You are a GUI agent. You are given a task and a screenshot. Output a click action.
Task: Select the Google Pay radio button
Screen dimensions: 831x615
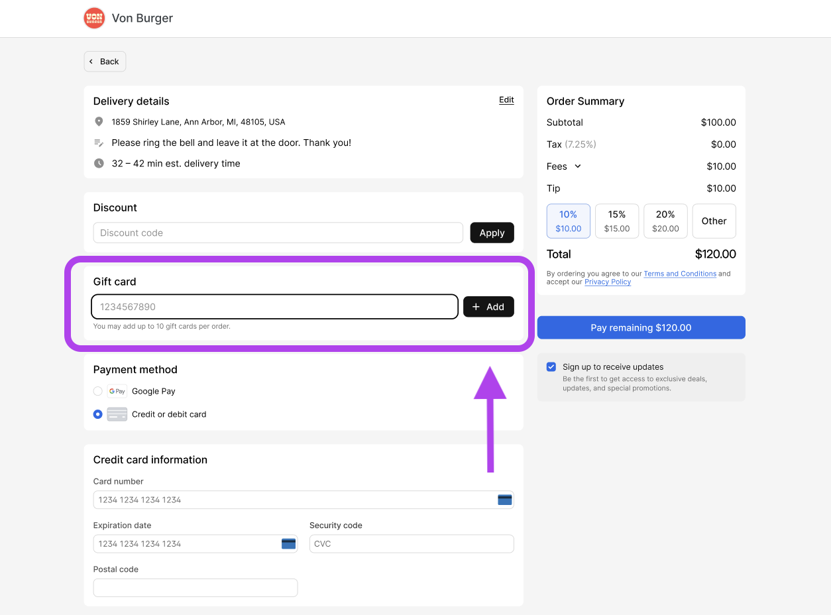(x=98, y=391)
